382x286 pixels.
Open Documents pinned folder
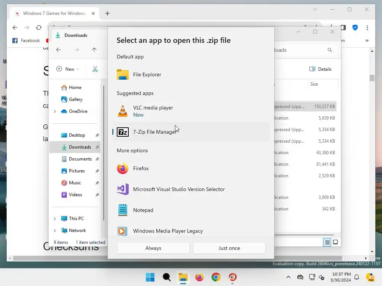(x=80, y=159)
